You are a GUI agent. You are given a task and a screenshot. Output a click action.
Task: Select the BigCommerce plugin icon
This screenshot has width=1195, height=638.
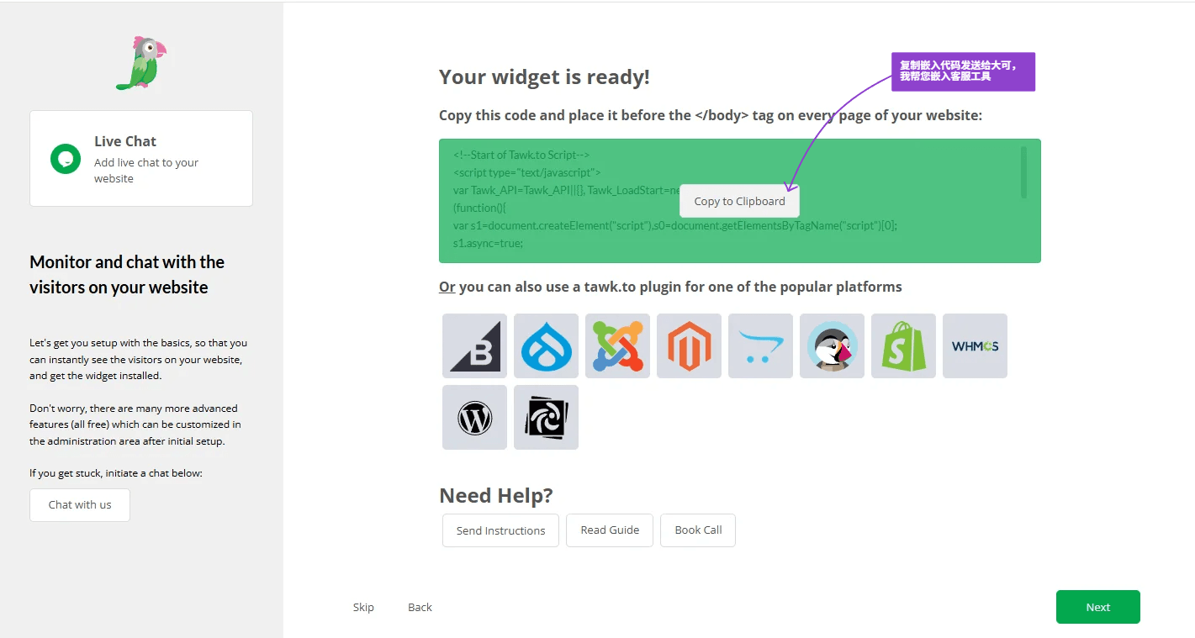[x=474, y=345]
